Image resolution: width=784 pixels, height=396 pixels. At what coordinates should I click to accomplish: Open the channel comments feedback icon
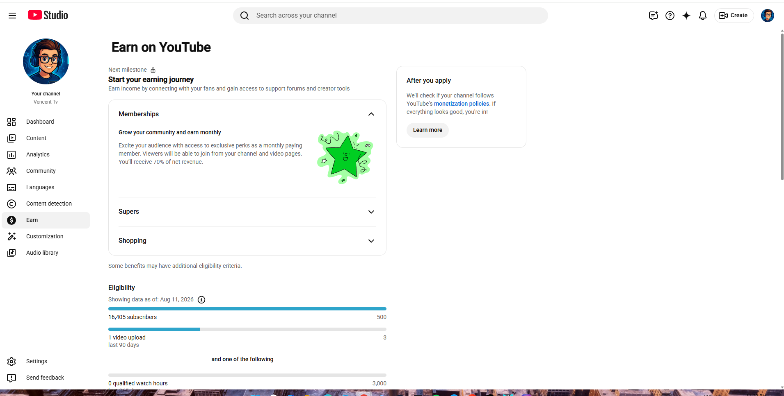[654, 16]
